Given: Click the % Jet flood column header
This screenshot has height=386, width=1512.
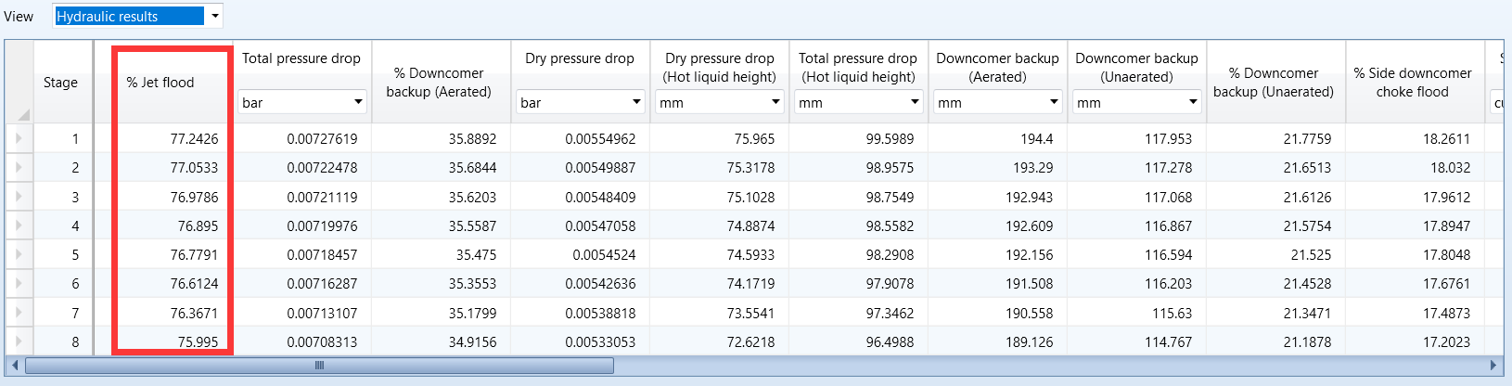Looking at the screenshot, I should (x=161, y=83).
